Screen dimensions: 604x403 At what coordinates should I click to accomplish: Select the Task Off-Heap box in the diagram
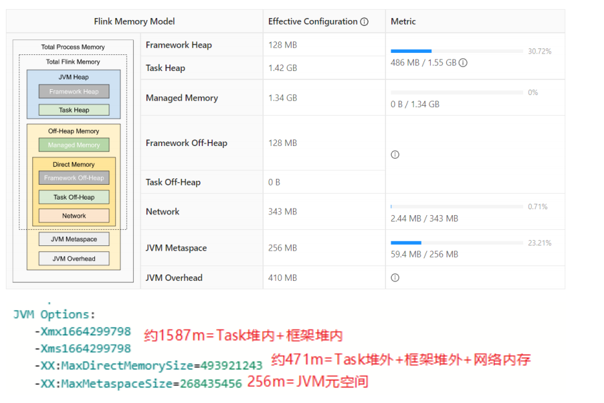tap(74, 198)
